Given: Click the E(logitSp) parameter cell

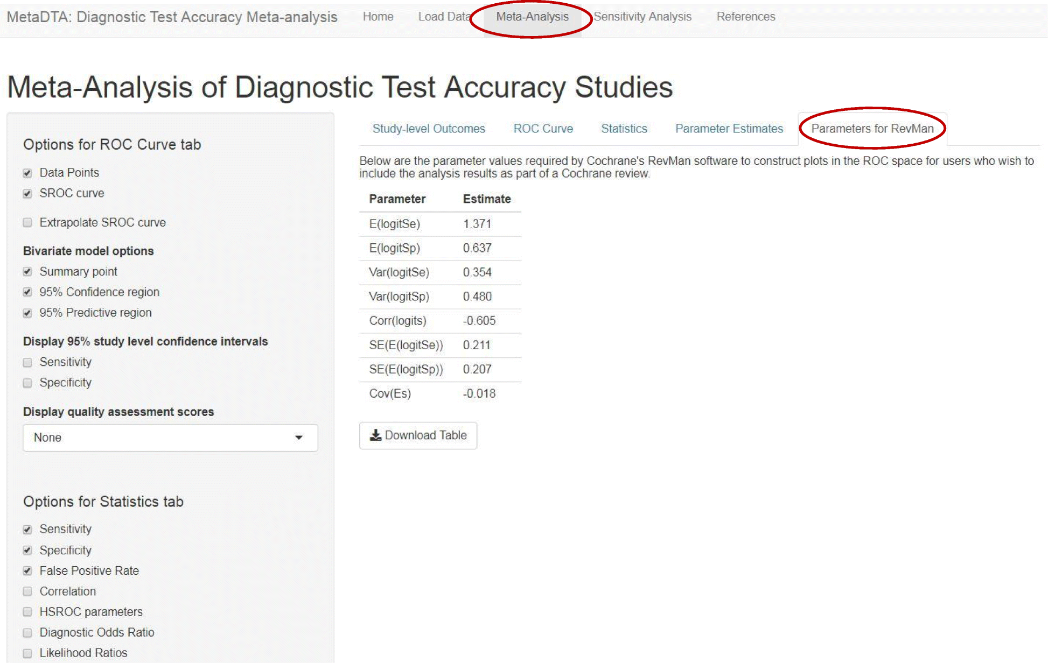Looking at the screenshot, I should click(394, 248).
